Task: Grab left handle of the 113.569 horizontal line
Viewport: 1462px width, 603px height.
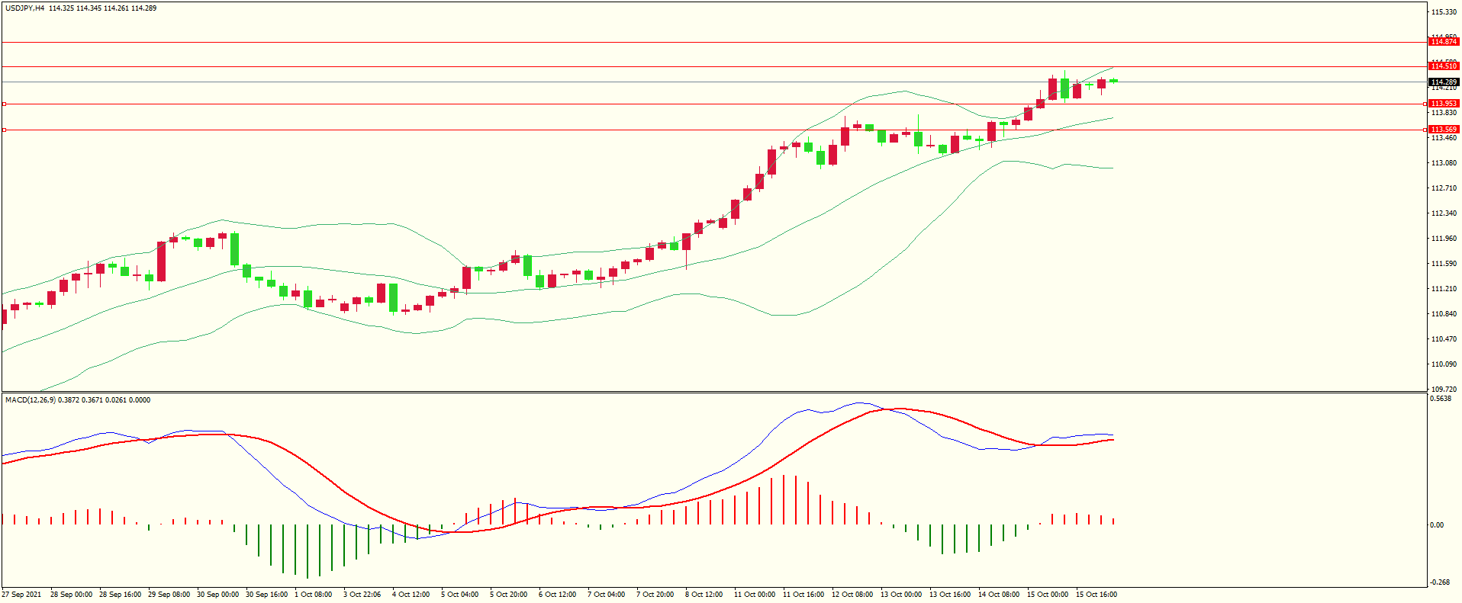Action: coord(4,130)
